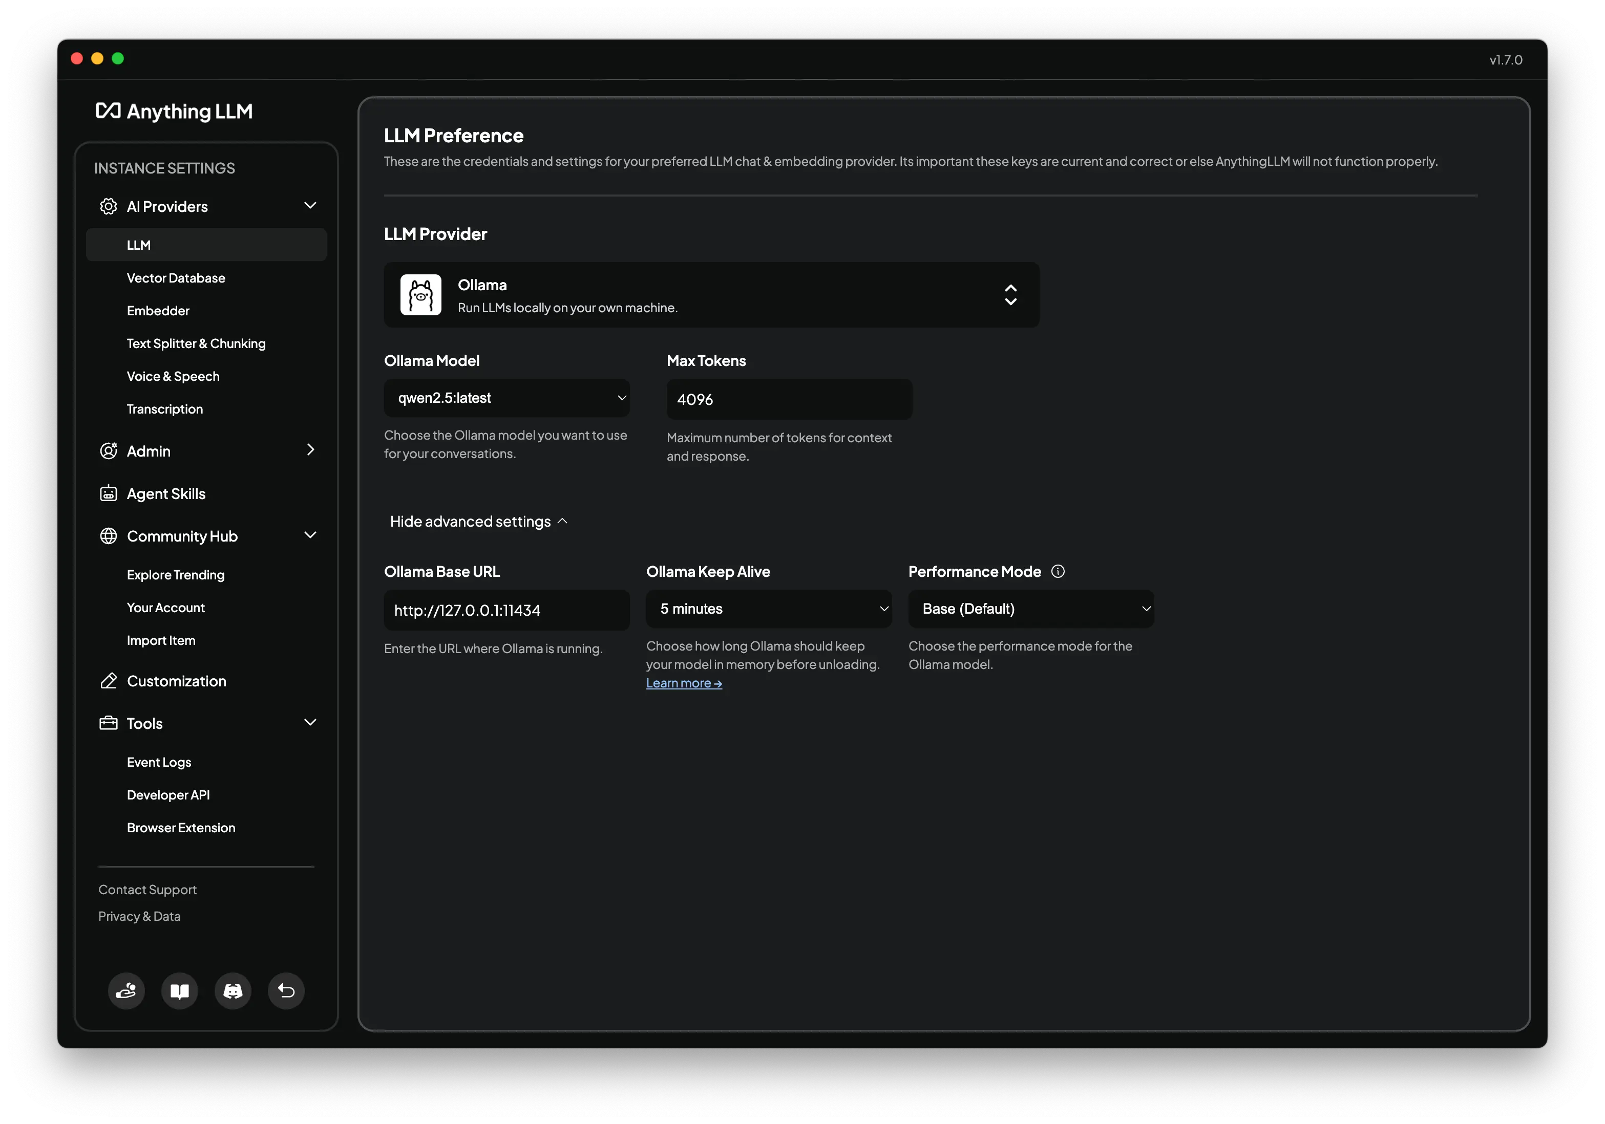Click the LLM Preference heading

point(454,136)
